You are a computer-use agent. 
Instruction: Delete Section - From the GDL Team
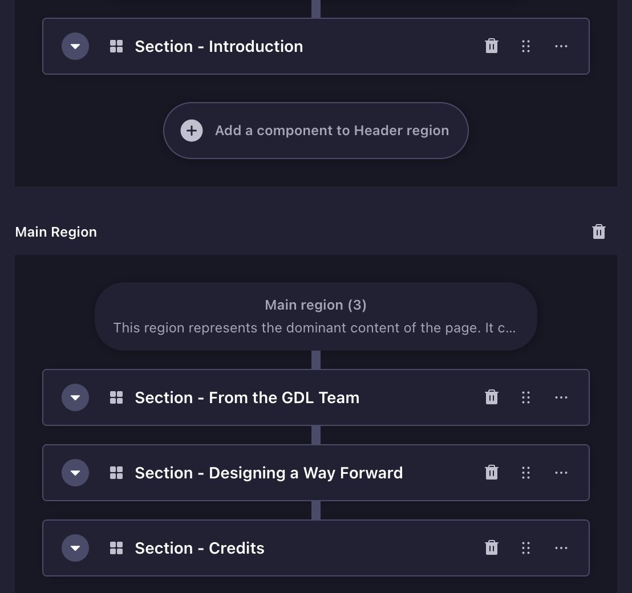tap(492, 397)
